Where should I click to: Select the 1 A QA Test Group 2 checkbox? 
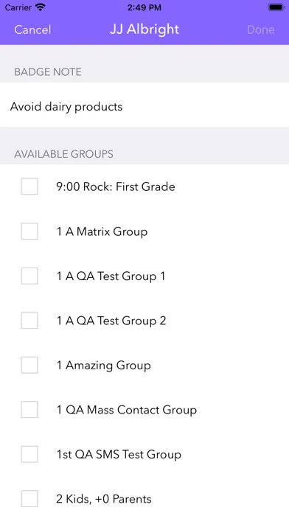(29, 321)
